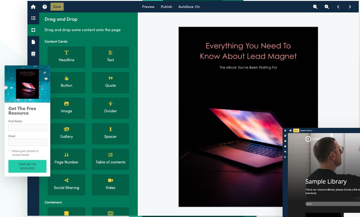Image resolution: width=360 pixels, height=217 pixels.
Task: Toggle the AutoSave: On setting
Action: (x=189, y=7)
